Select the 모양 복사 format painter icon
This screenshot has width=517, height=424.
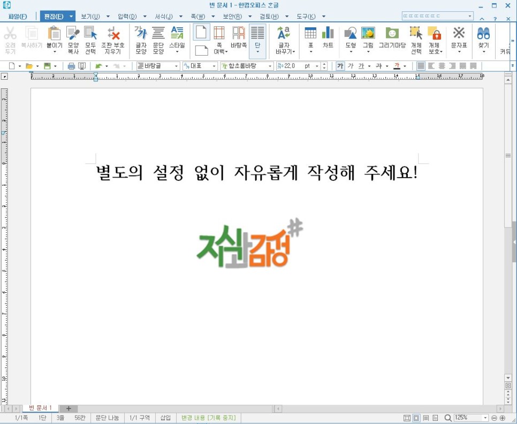pyautogui.click(x=73, y=33)
